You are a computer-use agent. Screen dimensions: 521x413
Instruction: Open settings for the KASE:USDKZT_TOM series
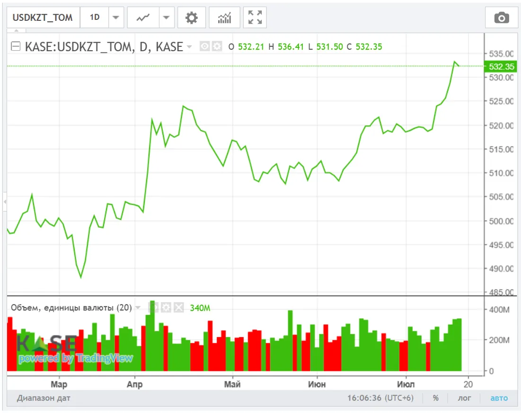(217, 46)
